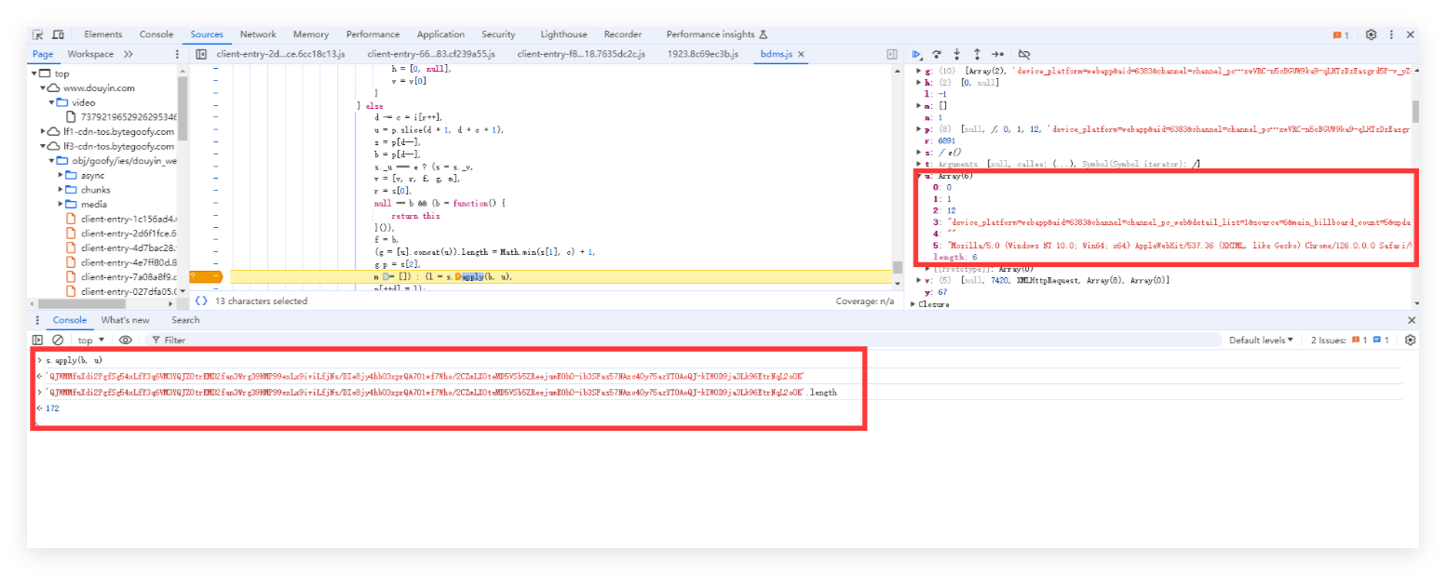This screenshot has width=1446, height=575.
Task: Switch to the Recorder panel tab
Action: coord(622,34)
